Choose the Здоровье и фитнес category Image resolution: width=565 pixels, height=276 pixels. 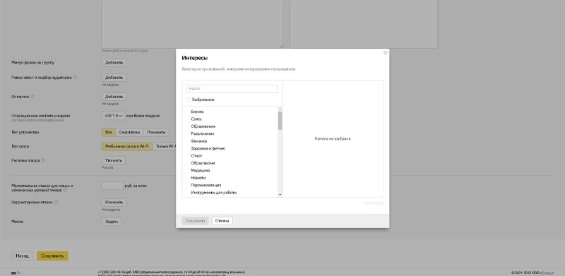tap(208, 148)
